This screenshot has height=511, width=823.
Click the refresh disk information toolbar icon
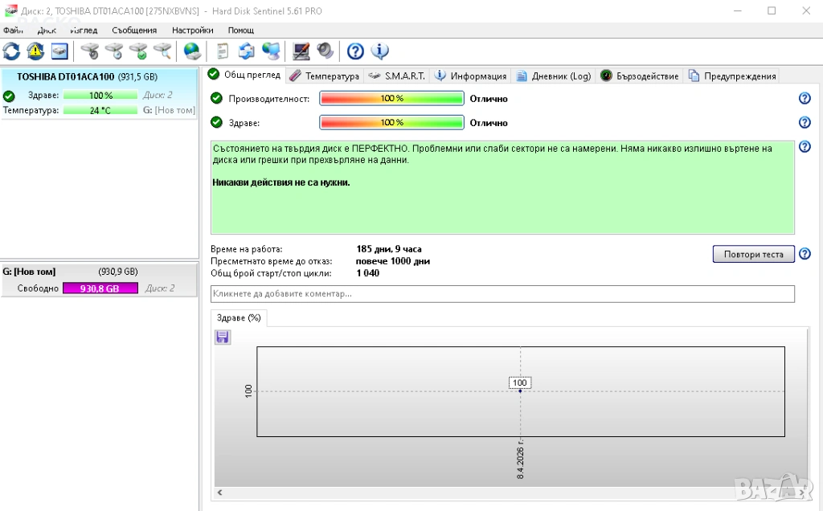pyautogui.click(x=11, y=51)
